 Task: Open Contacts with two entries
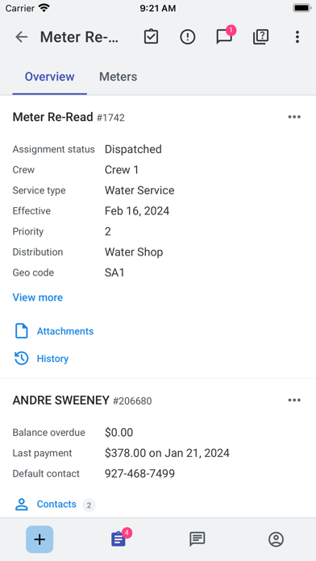pos(56,505)
